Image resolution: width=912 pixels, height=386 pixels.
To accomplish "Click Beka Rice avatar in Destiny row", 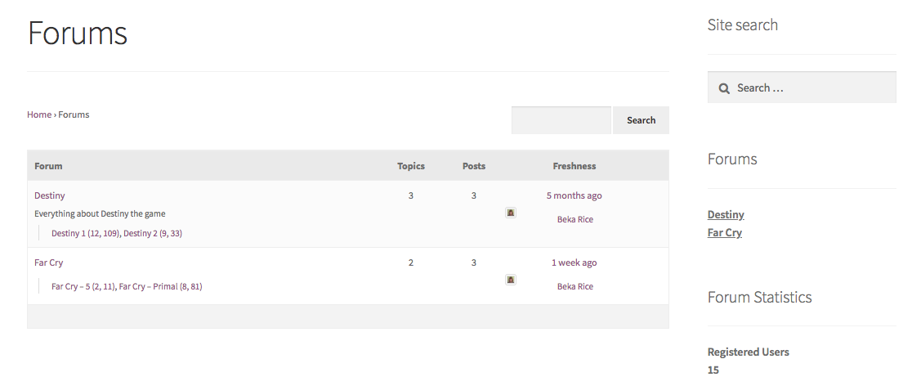I will tap(511, 213).
